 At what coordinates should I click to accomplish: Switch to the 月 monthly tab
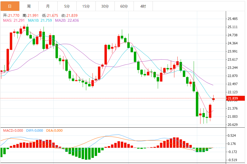pos(48,6)
